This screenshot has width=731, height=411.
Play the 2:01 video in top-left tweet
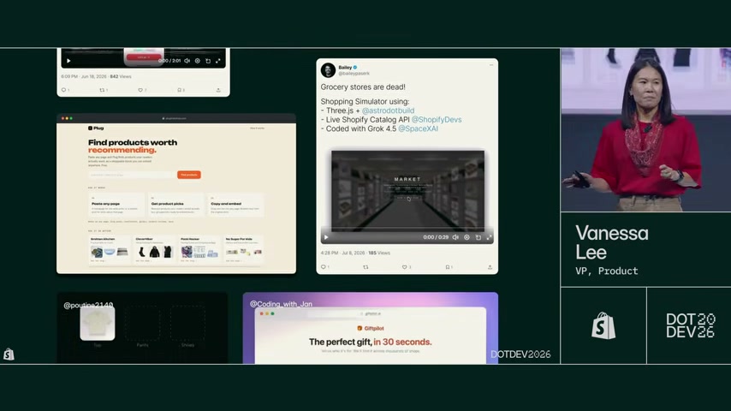point(68,61)
